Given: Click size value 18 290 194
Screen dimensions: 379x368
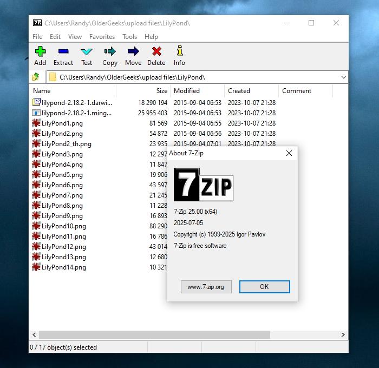Looking at the screenshot, I should tap(153, 103).
